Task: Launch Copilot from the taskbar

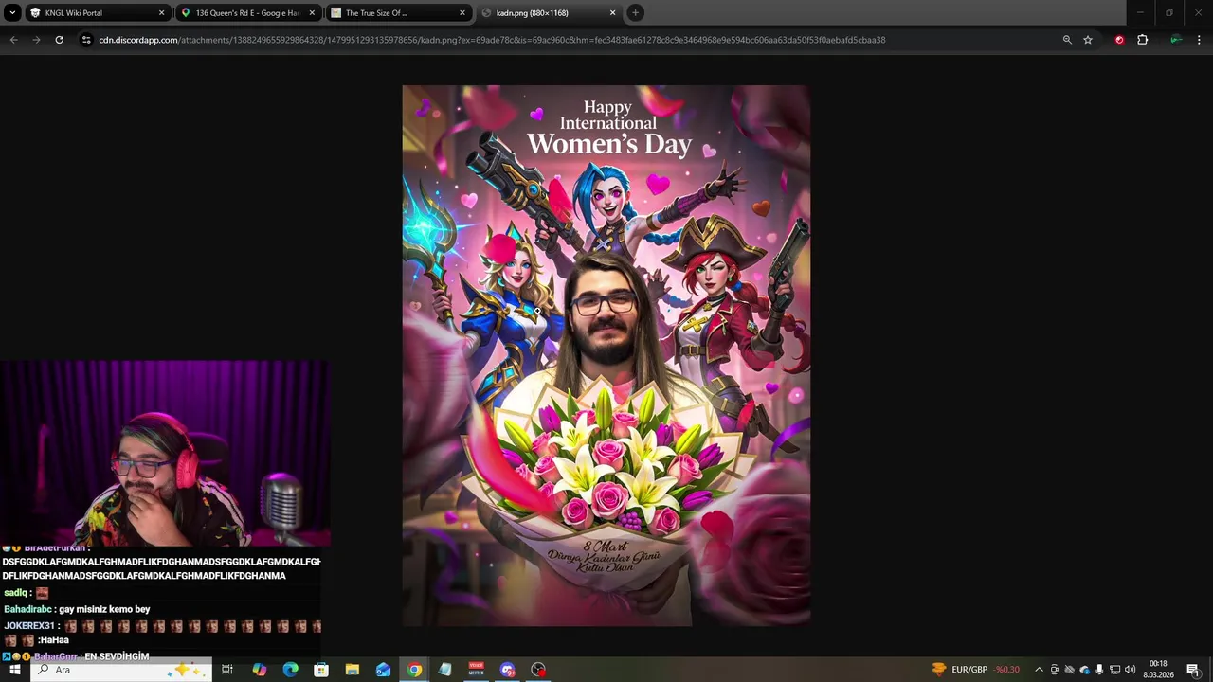Action: pos(259,670)
